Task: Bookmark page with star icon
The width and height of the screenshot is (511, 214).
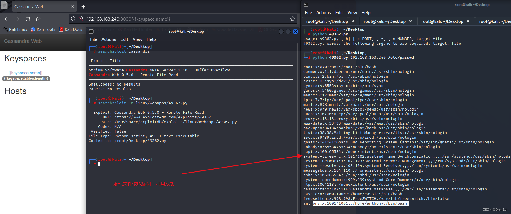Action: click(293, 19)
